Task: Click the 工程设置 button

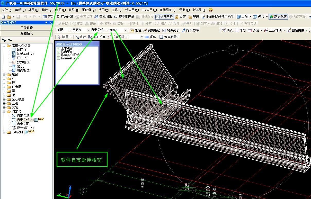Action: 26,28
